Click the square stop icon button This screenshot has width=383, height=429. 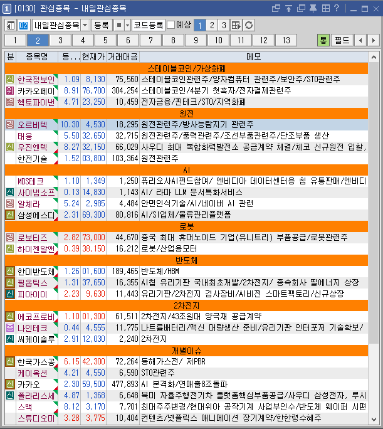(119, 26)
